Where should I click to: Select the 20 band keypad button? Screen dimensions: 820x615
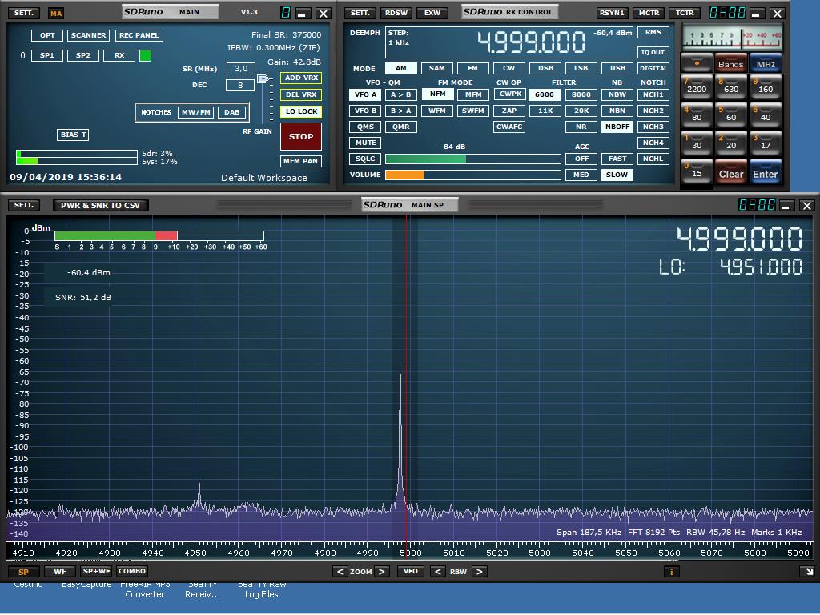pos(731,144)
